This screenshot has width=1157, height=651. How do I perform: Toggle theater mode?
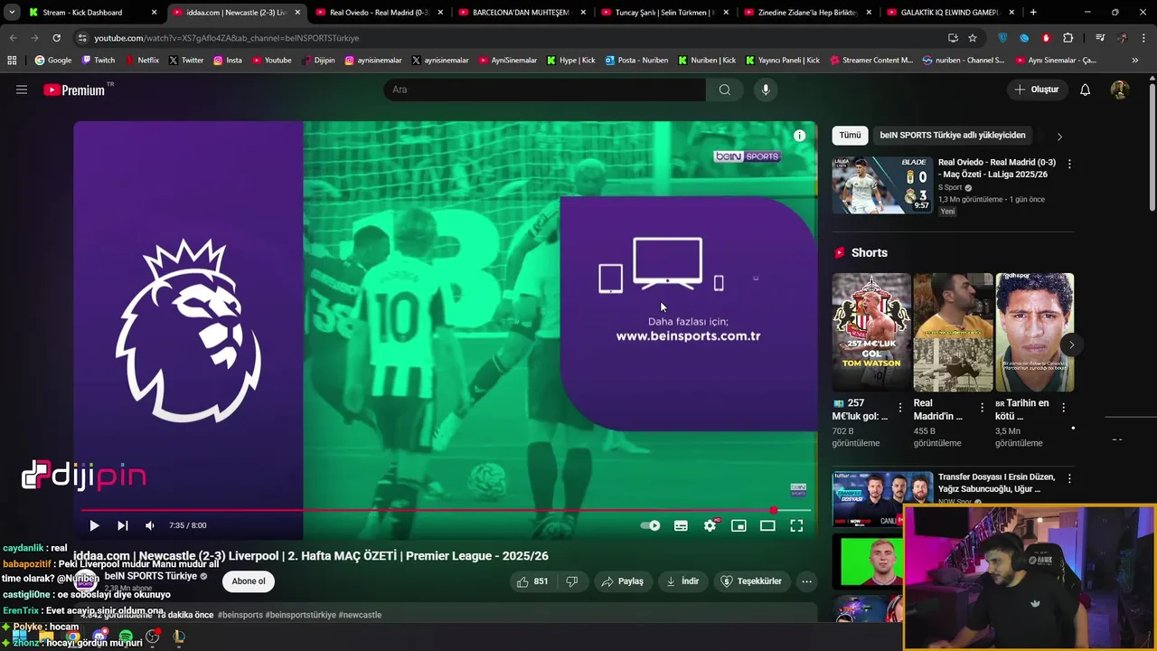[767, 525]
